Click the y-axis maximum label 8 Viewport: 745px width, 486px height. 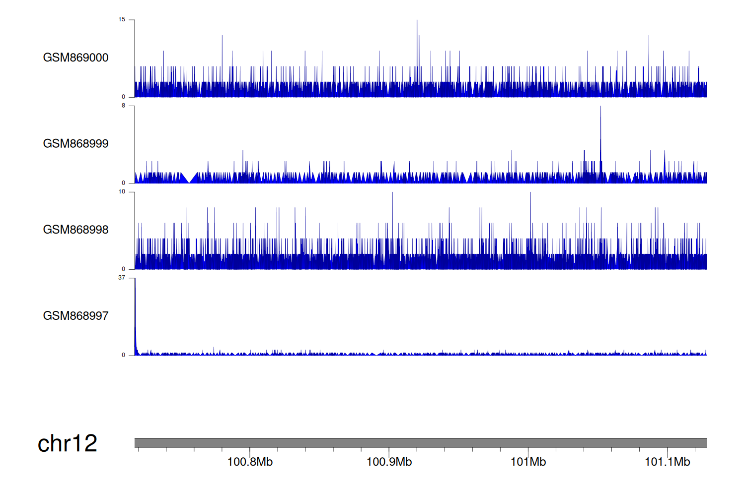pos(123,106)
